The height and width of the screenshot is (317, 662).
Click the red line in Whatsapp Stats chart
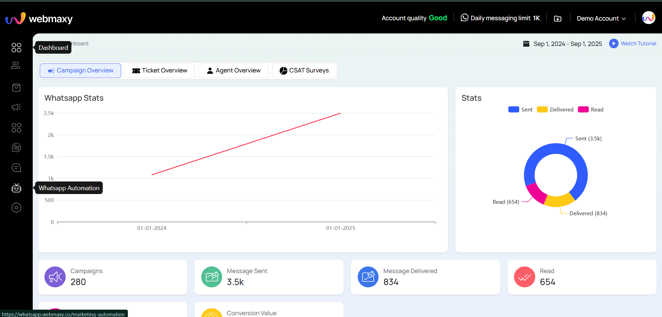(246, 144)
